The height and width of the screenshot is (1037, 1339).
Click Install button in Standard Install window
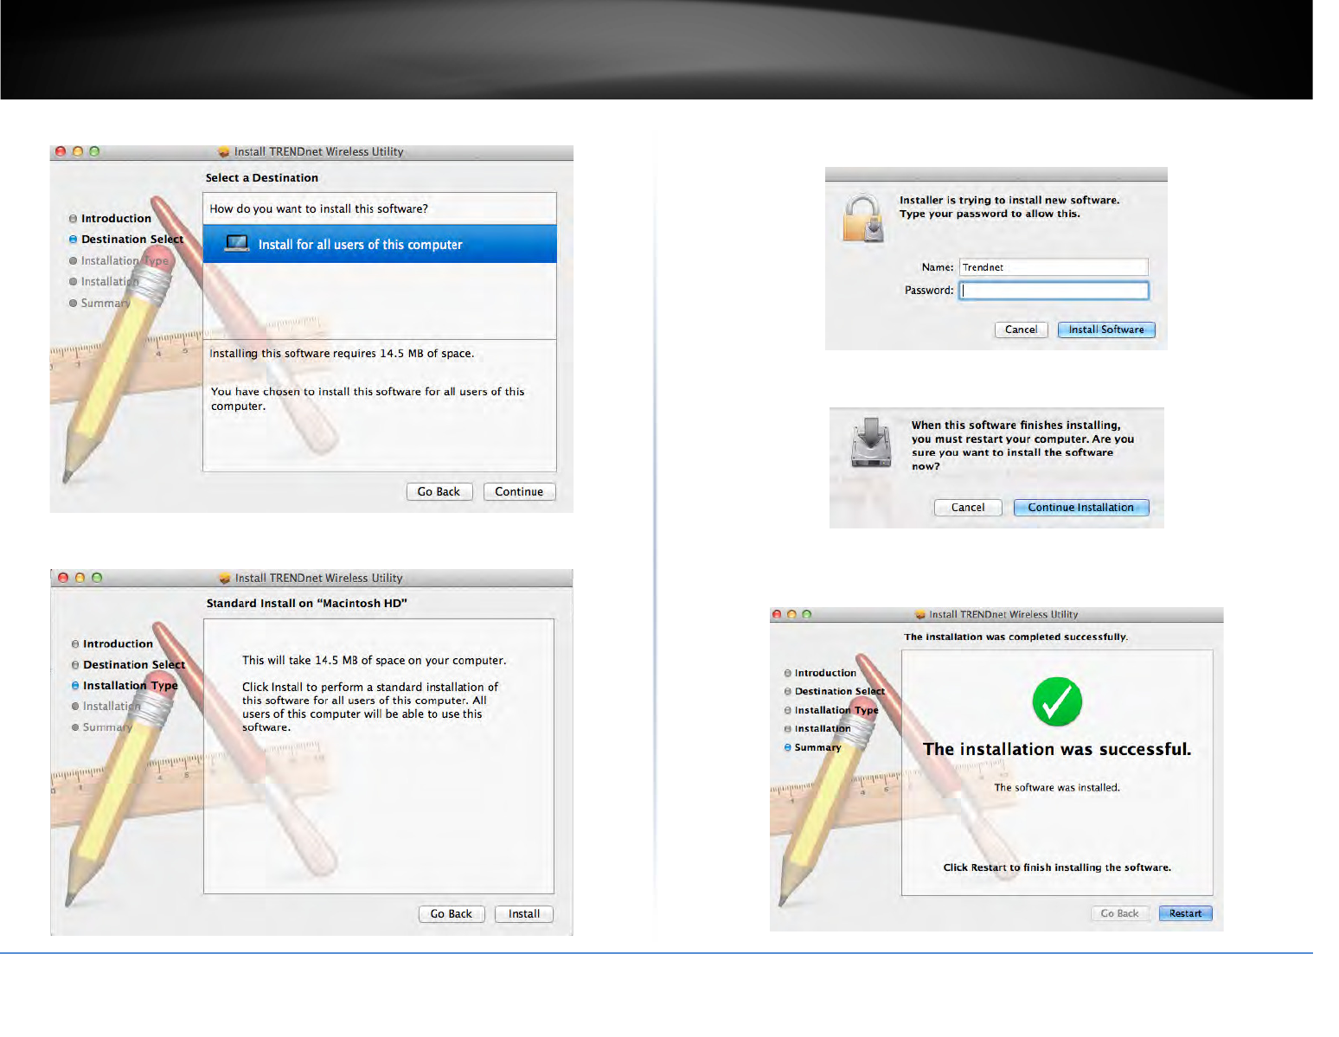[524, 913]
